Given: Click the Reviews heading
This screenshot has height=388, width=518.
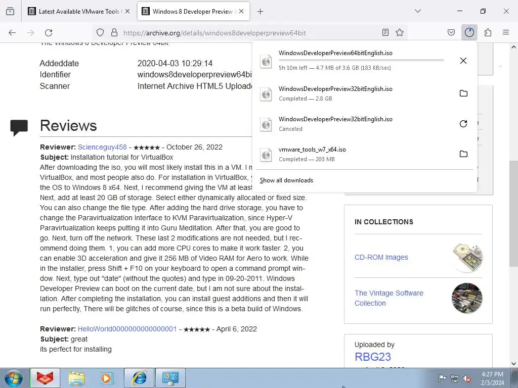Looking at the screenshot, I should click(68, 126).
